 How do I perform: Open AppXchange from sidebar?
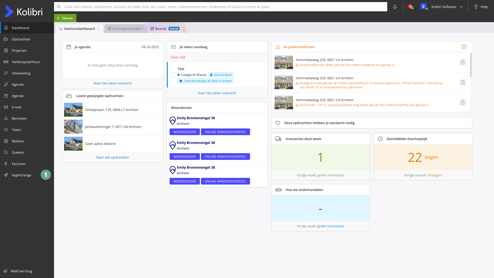click(x=21, y=175)
